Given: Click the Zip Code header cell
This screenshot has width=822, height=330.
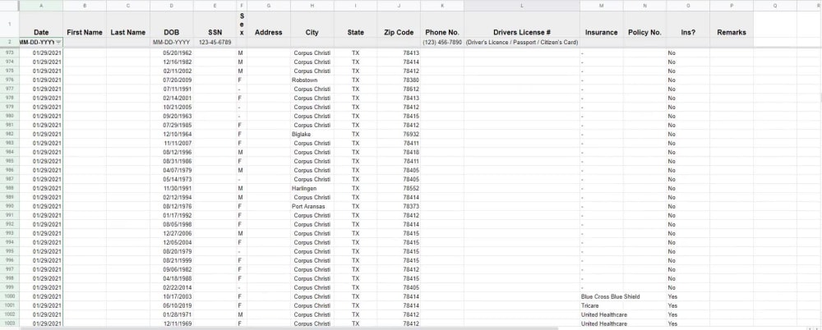Looking at the screenshot, I should pos(399,24).
